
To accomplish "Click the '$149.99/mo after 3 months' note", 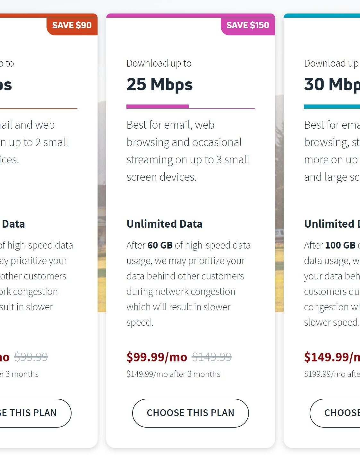I will (x=173, y=374).
